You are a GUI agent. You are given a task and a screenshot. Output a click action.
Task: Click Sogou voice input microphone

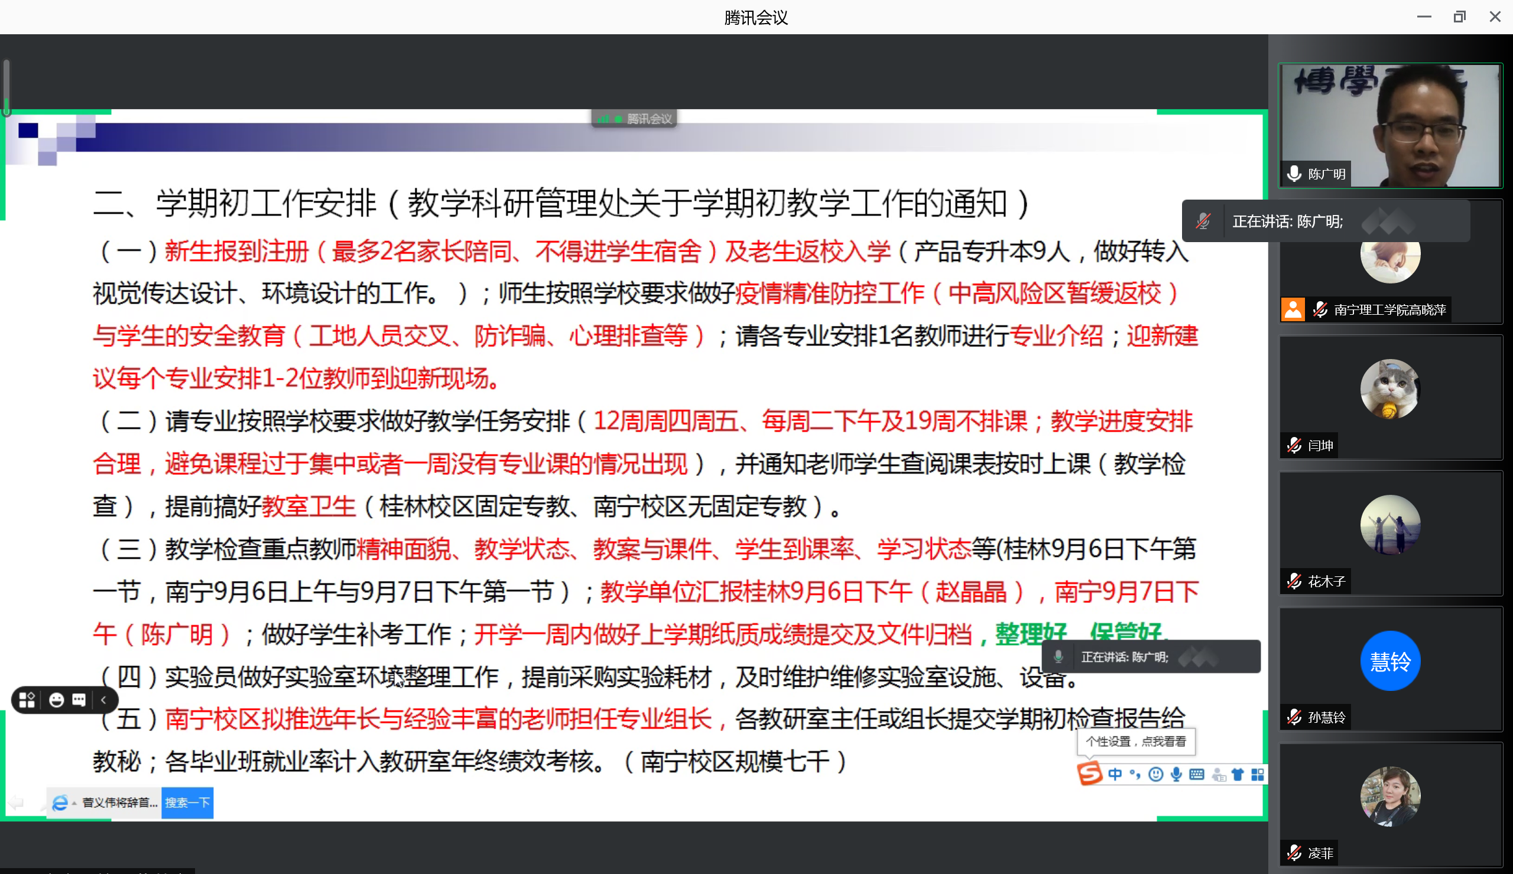pos(1176,774)
